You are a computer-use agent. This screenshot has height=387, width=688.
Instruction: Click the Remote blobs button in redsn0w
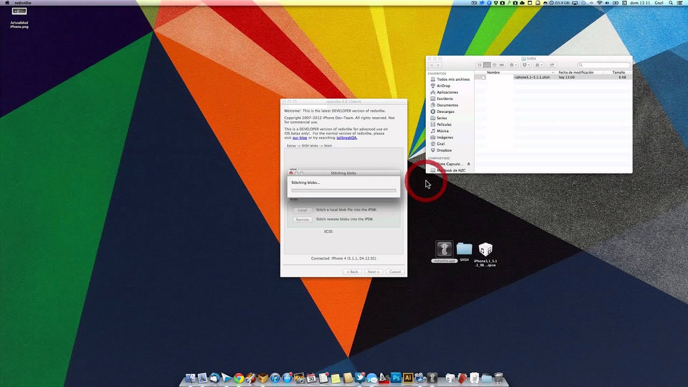(x=303, y=219)
